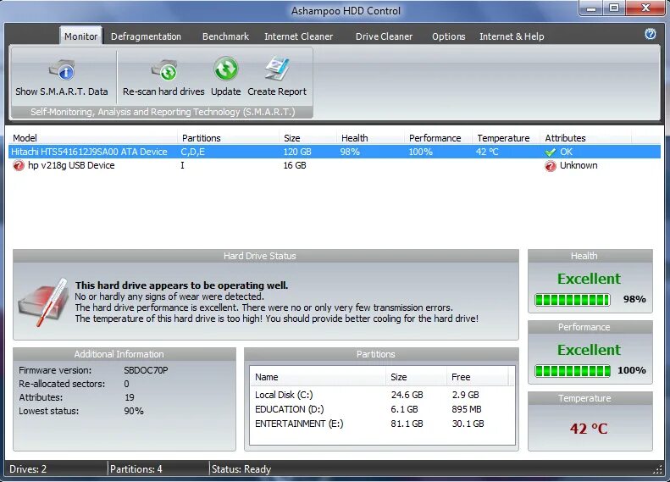
Task: Click the red question icon beside hp v218g
Action: point(19,165)
